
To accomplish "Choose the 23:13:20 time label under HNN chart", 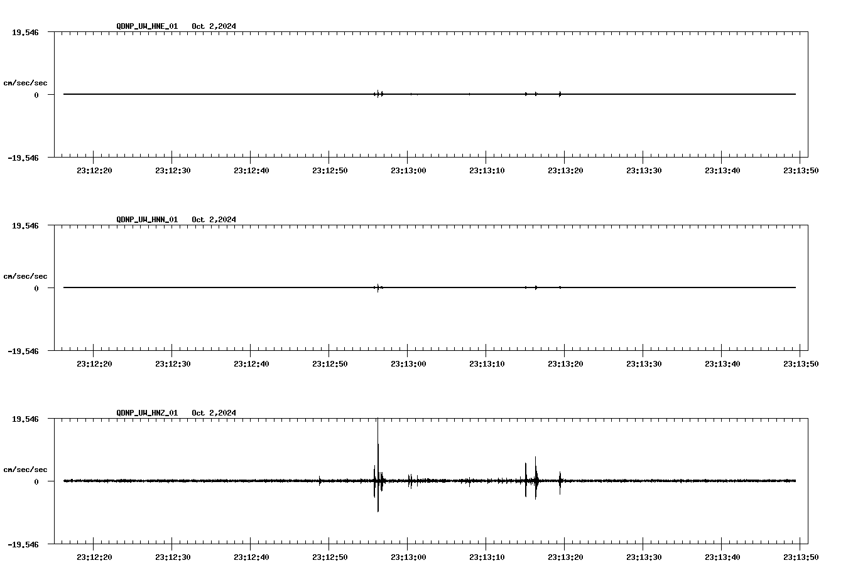I will point(565,364).
